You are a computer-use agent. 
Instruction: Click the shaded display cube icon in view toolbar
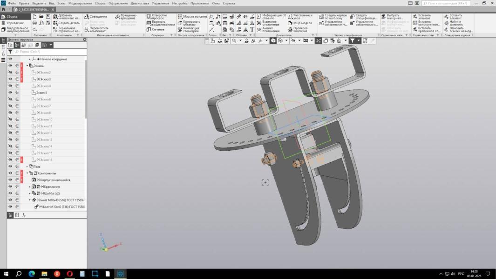(x=273, y=41)
